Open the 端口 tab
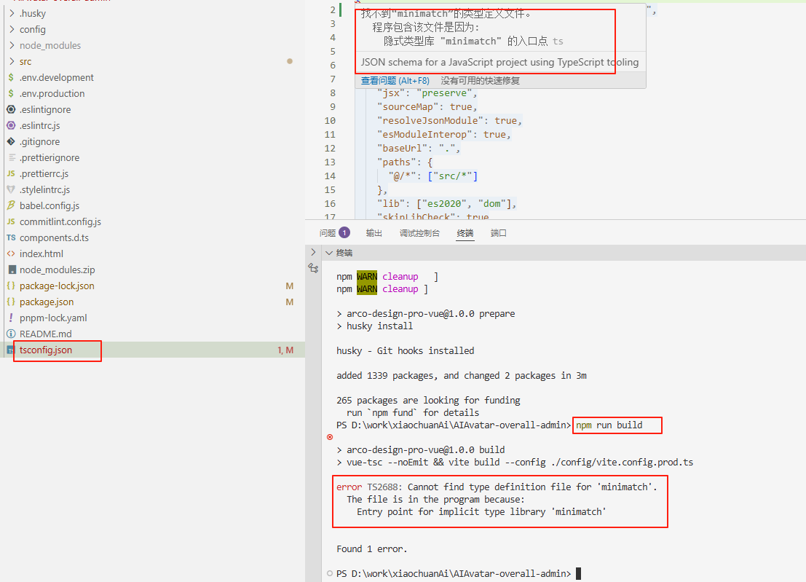Image resolution: width=806 pixels, height=582 pixels. click(498, 233)
